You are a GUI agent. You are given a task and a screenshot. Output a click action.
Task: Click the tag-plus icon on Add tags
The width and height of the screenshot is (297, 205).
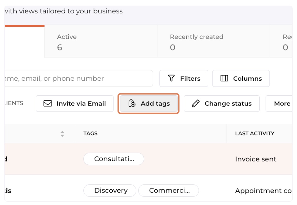(x=132, y=104)
